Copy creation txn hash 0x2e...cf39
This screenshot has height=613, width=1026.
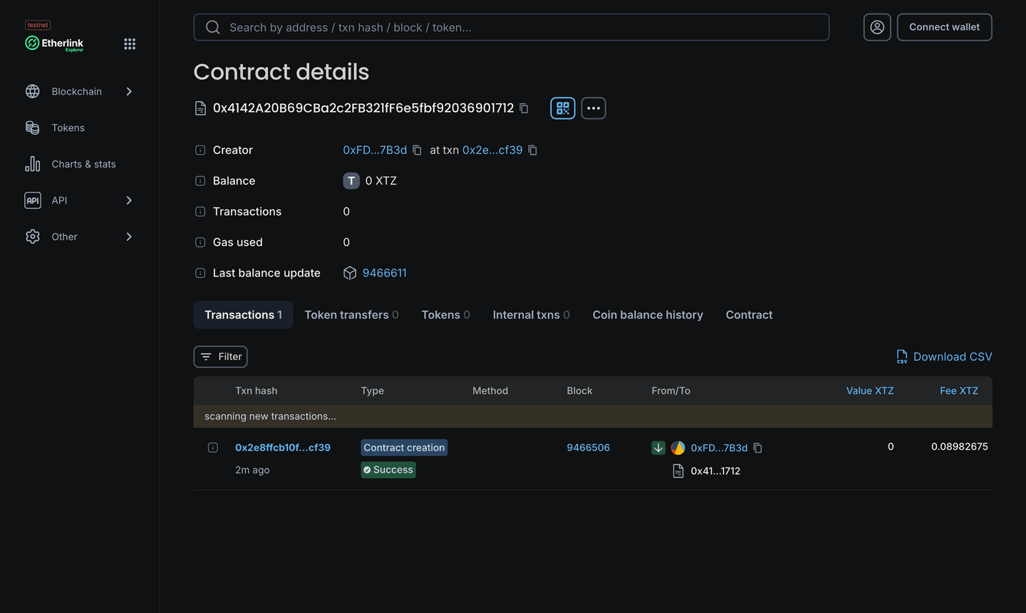pos(532,150)
